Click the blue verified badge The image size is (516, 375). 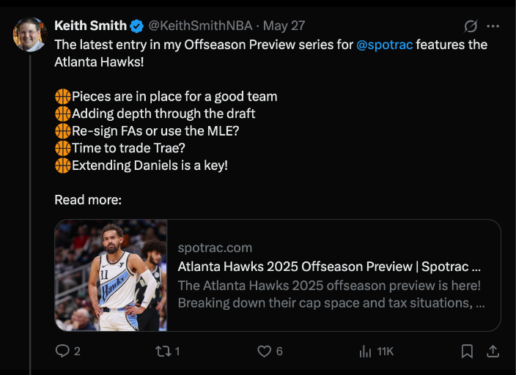coord(137,26)
